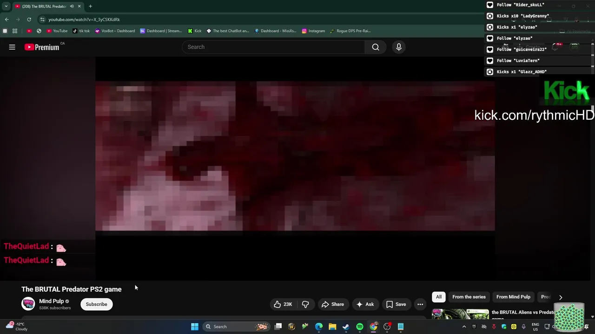Viewport: 595px width, 334px height.
Task: Open Mind Pulp channel avatar
Action: (28, 304)
